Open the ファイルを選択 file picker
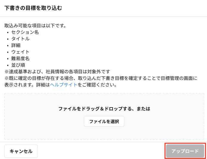Screen dimensions: 207x159 (x=104, y=121)
